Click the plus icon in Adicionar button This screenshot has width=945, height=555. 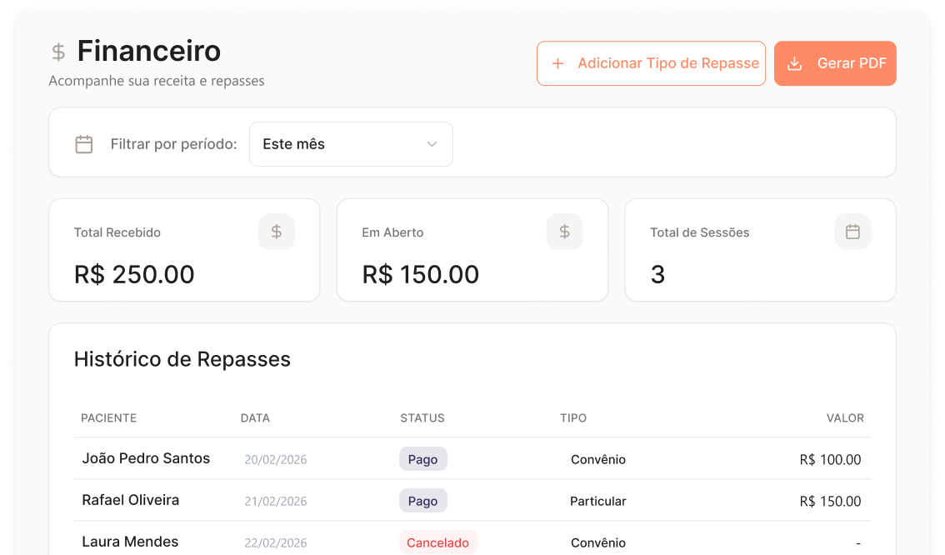coord(558,63)
